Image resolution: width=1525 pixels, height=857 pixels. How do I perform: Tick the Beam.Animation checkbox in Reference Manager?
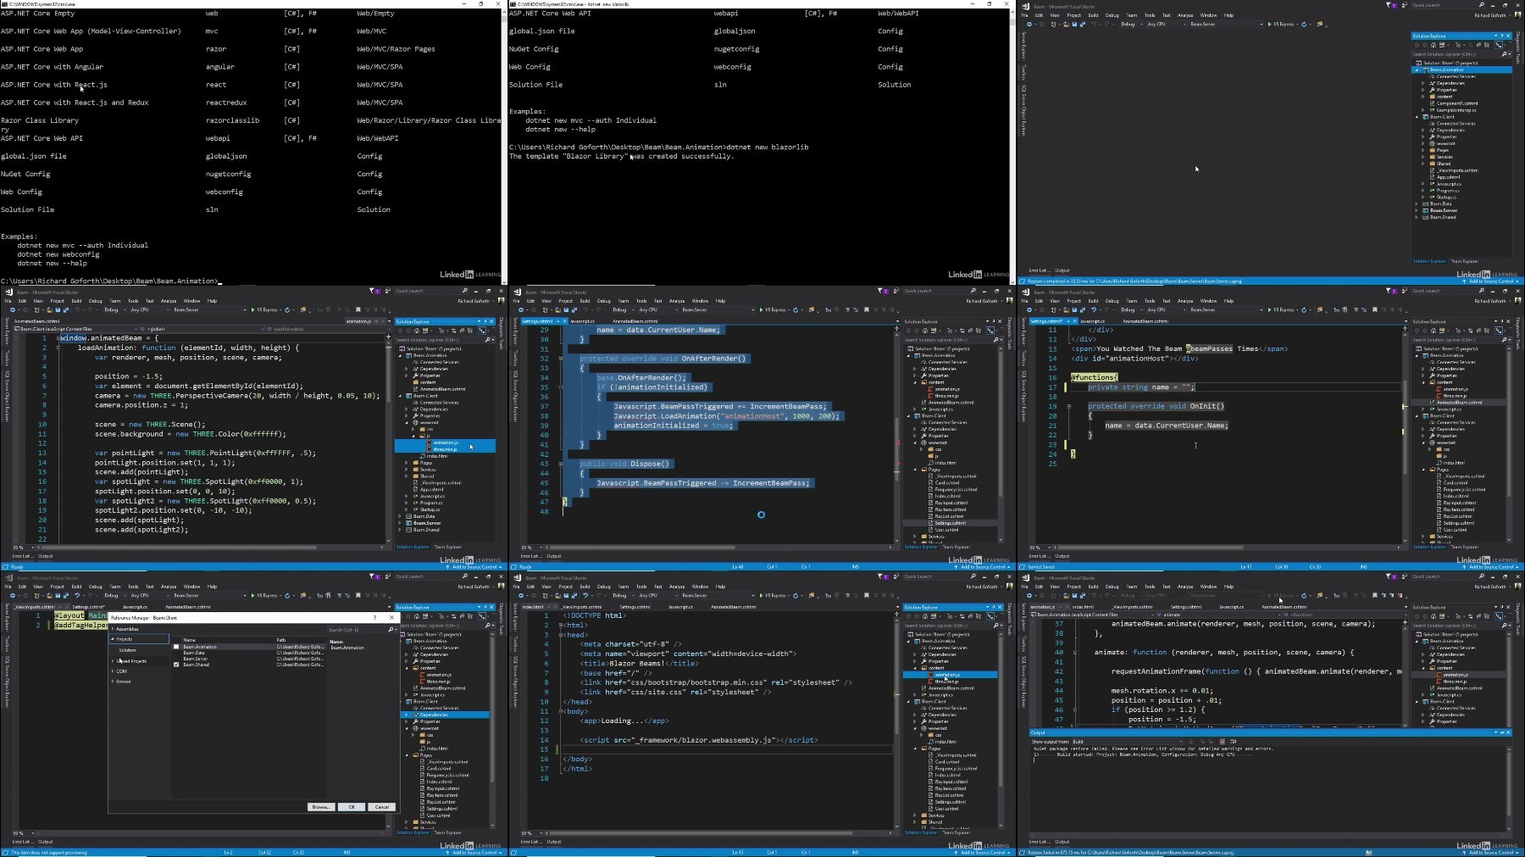tap(176, 647)
